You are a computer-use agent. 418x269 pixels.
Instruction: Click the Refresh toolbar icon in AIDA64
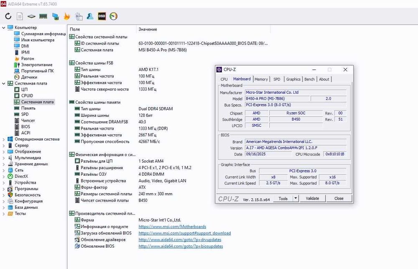8,16
